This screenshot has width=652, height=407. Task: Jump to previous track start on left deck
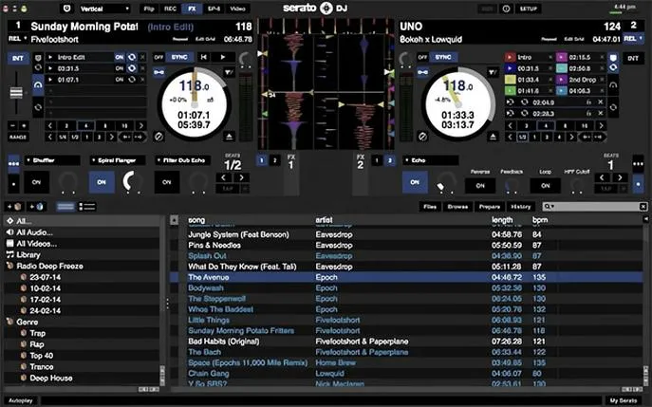click(204, 57)
